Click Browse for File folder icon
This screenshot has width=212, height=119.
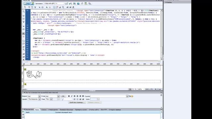[132, 96]
